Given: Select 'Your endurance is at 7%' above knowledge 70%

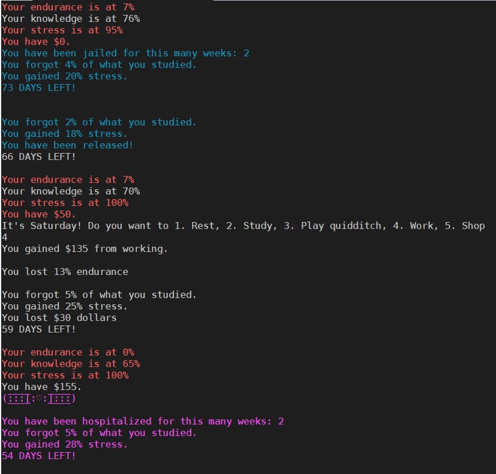Looking at the screenshot, I should (68, 180).
